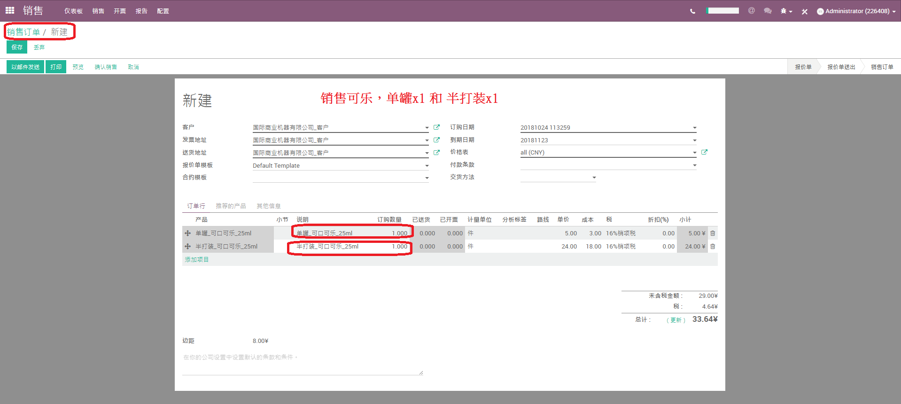This screenshot has width=901, height=404.
Task: Click the 预览 button
Action: tap(78, 67)
